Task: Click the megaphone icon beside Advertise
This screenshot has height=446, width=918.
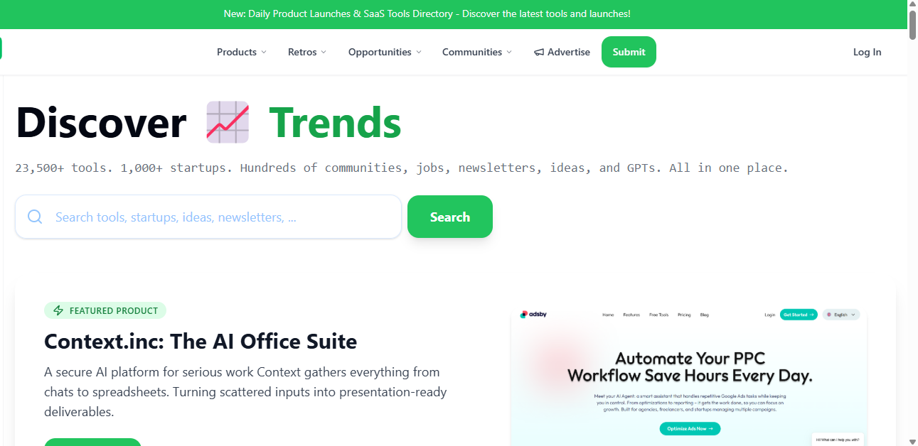Action: pos(539,53)
